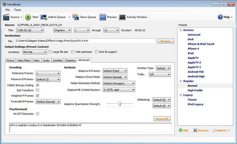Screen dimensions: 237x144
Task: Enable Web optimized checkbox
Action: (x=73, y=52)
